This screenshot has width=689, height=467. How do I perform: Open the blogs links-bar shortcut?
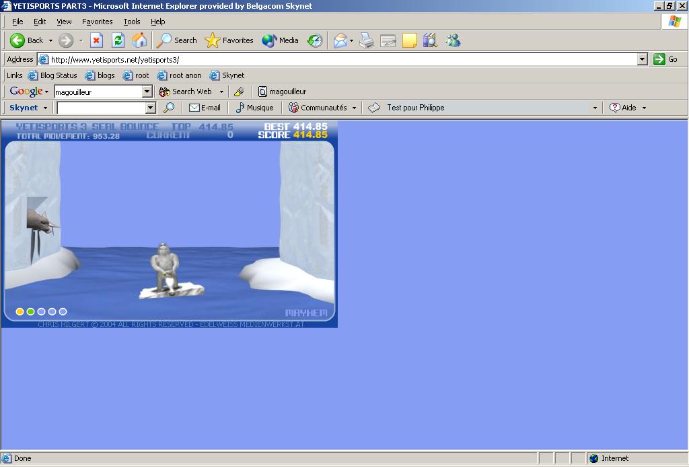[x=100, y=75]
